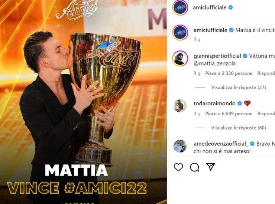Click the amiciufficiale caption avatar
The image size is (275, 204).
(180, 33)
